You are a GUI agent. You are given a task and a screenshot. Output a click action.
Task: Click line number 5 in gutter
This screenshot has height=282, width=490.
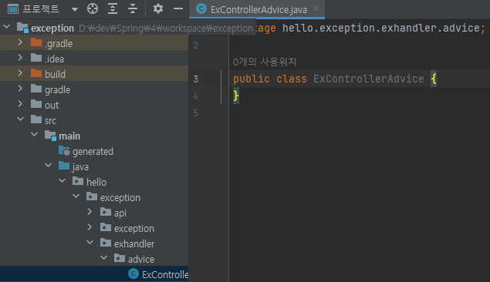tap(196, 113)
